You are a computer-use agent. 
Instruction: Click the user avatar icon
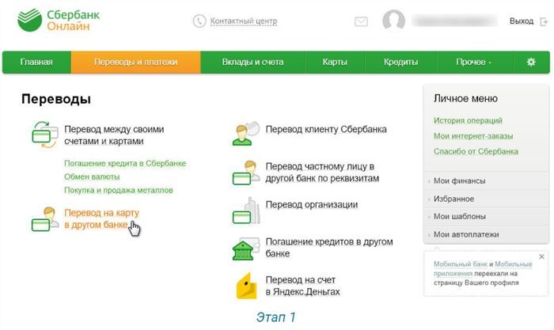tap(393, 21)
